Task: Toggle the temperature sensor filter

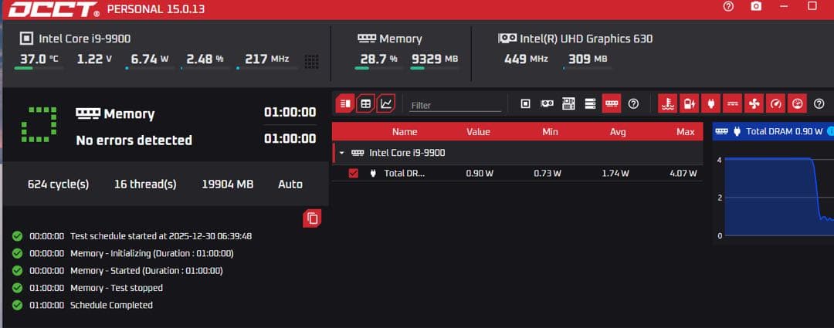Action: (x=667, y=103)
